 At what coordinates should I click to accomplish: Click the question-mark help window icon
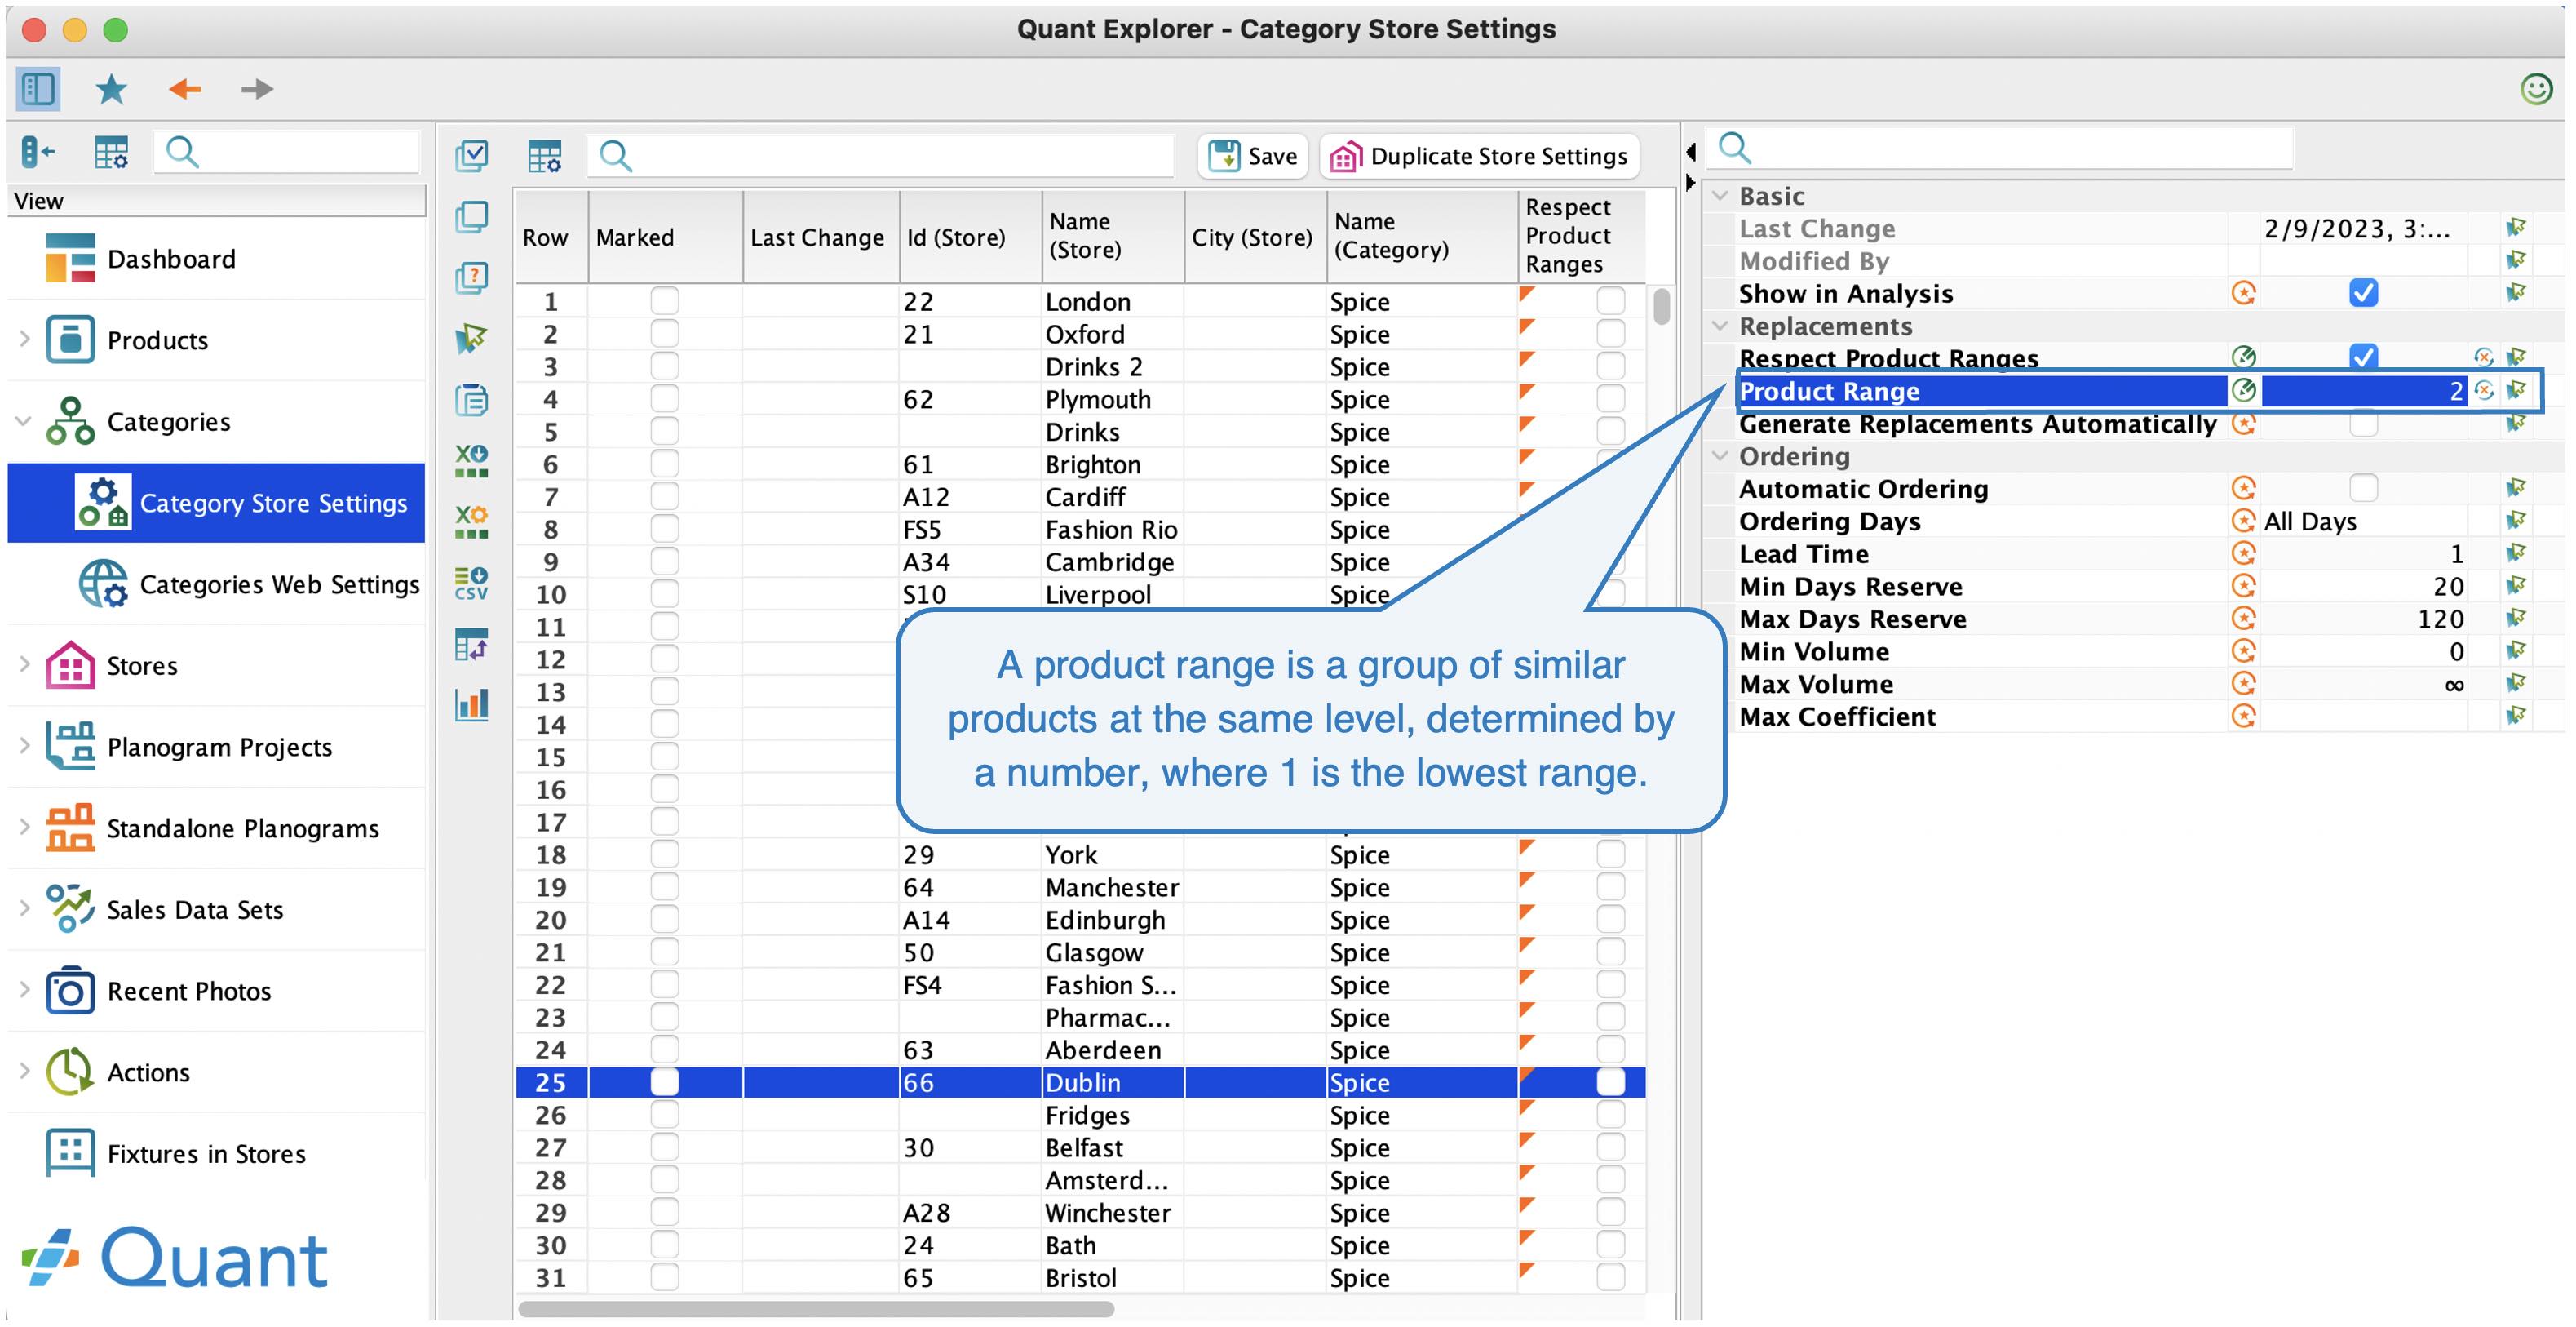pos(471,277)
